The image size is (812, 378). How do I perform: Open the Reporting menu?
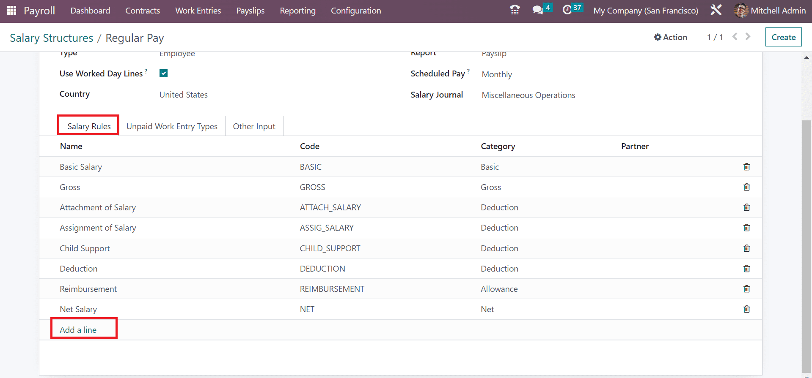[297, 11]
